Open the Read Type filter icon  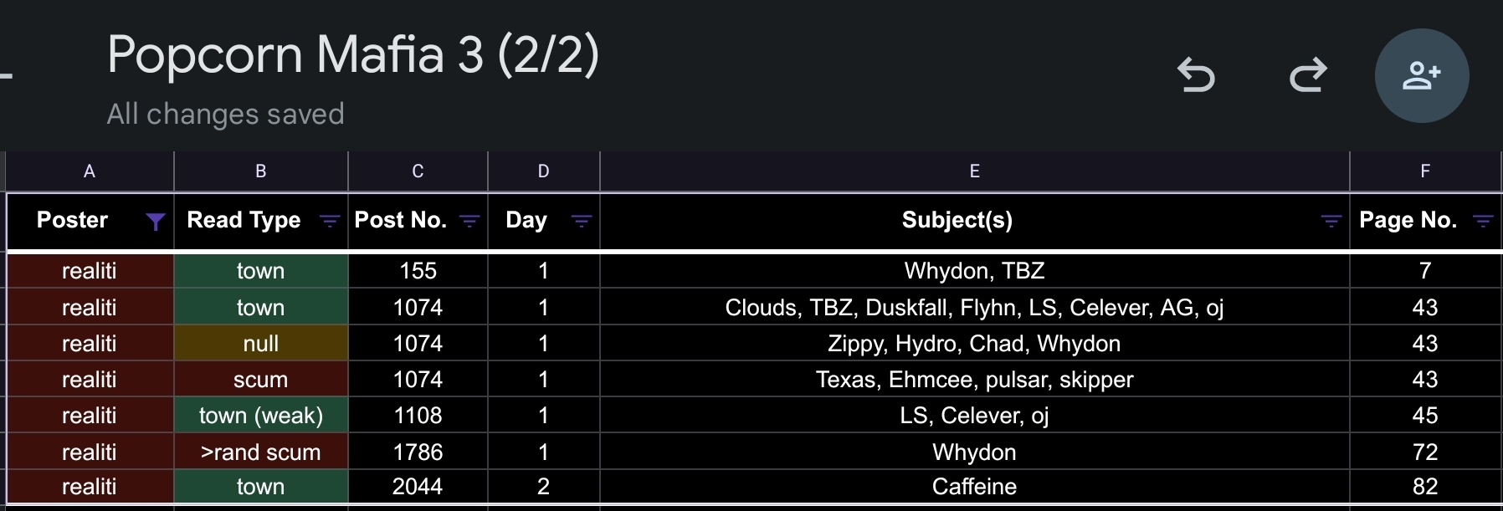tap(330, 221)
